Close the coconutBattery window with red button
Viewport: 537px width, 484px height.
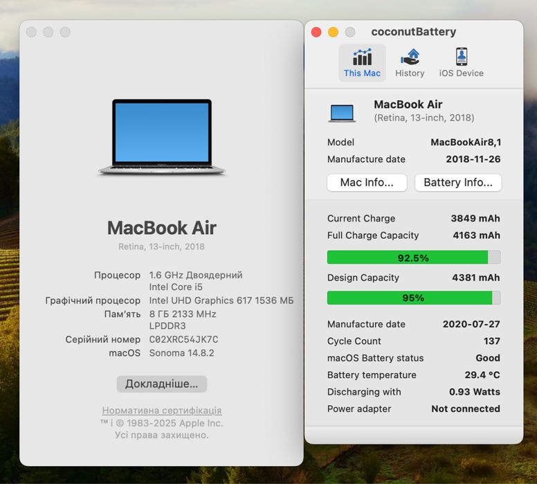pos(316,32)
